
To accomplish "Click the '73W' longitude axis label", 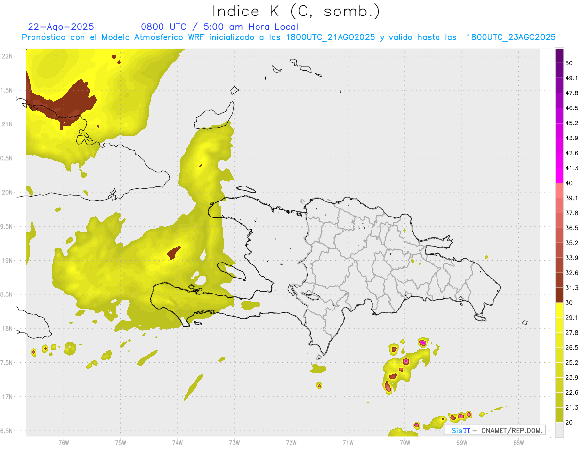I will [x=234, y=443].
